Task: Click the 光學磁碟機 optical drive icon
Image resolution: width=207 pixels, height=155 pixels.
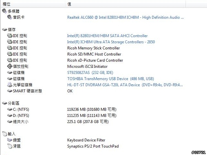Action: coord(10,85)
